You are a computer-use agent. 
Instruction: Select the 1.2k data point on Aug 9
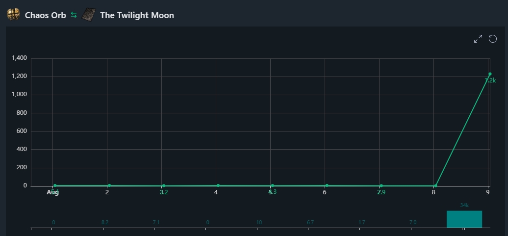point(490,74)
